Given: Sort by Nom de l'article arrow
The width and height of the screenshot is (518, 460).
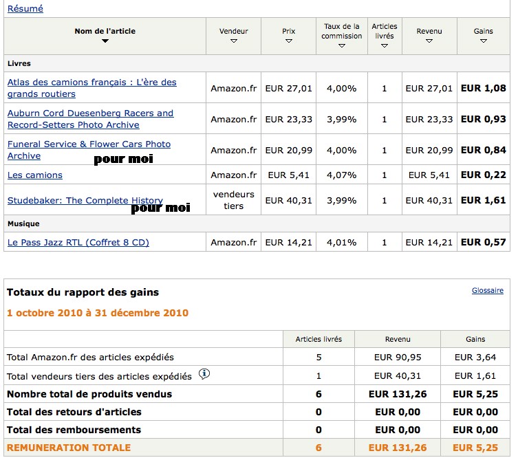Looking at the screenshot, I should click(x=105, y=41).
